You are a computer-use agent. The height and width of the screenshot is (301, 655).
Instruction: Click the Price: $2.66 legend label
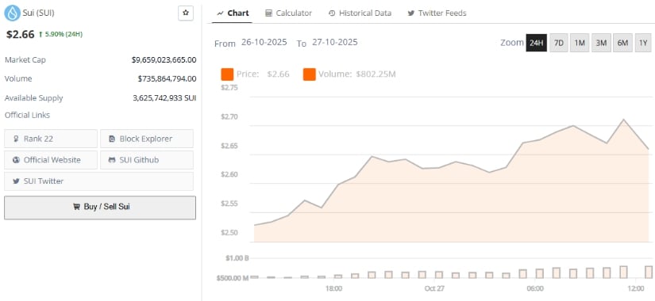click(263, 74)
